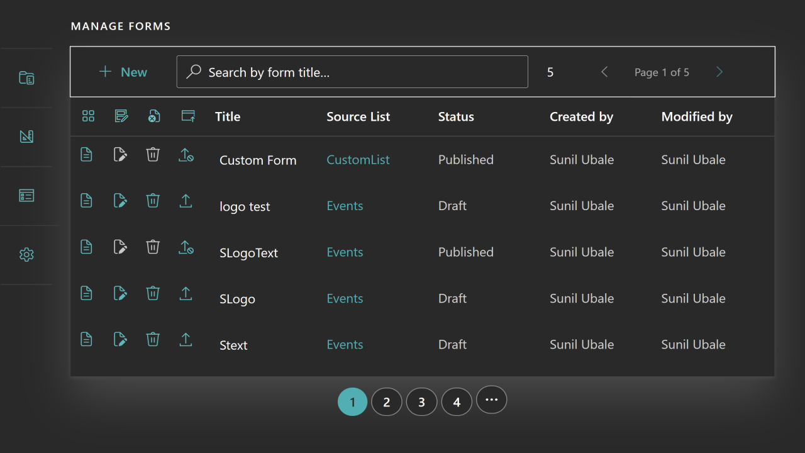Edit the logo test form
Image resolution: width=805 pixels, height=453 pixels.
click(x=120, y=201)
